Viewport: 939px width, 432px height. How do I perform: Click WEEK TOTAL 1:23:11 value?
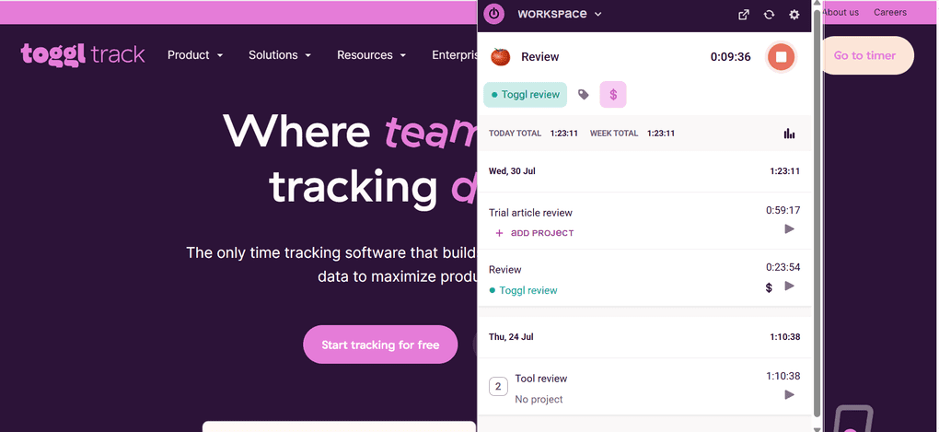click(x=661, y=134)
